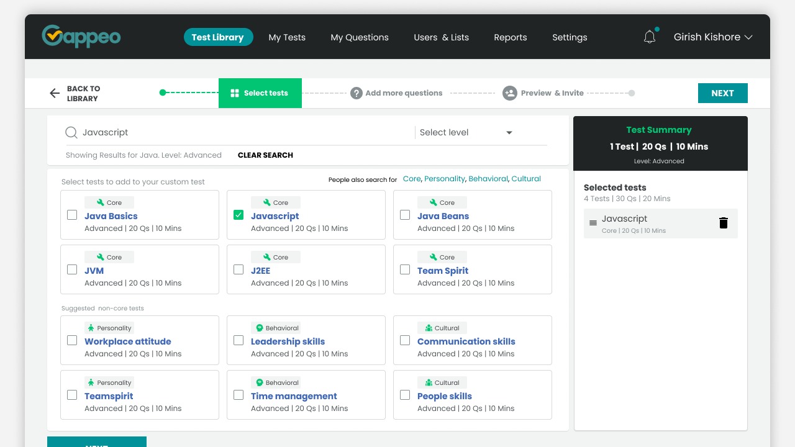Viewport: 795px width, 447px height.
Task: Open the Test Library tab
Action: 218,37
